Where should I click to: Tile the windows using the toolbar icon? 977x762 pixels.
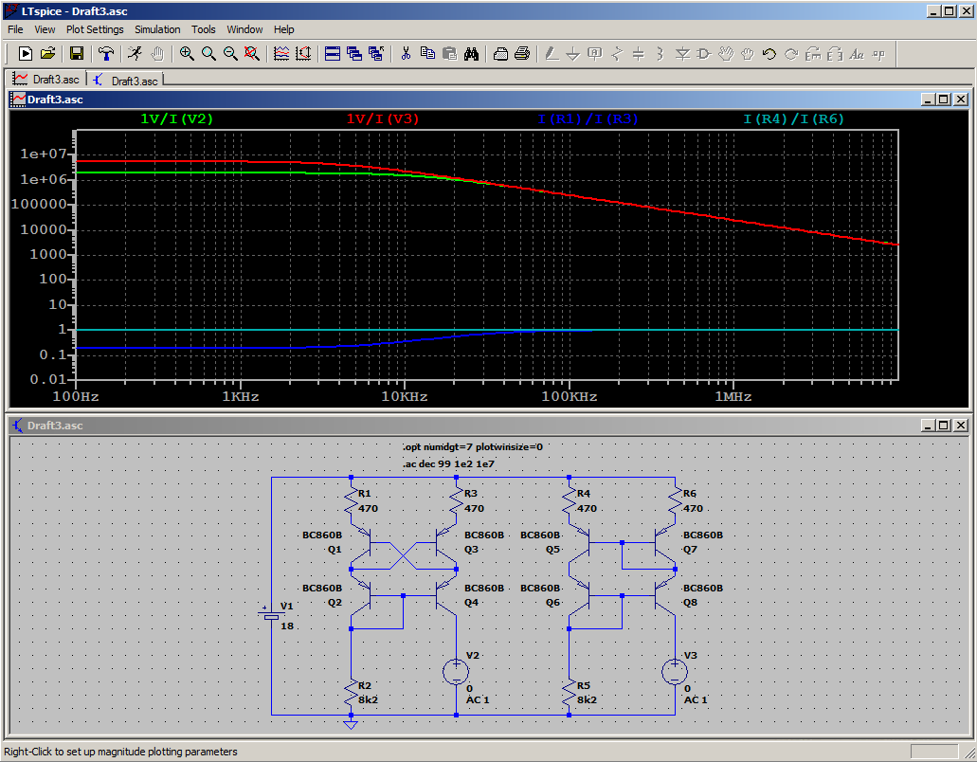tap(333, 54)
